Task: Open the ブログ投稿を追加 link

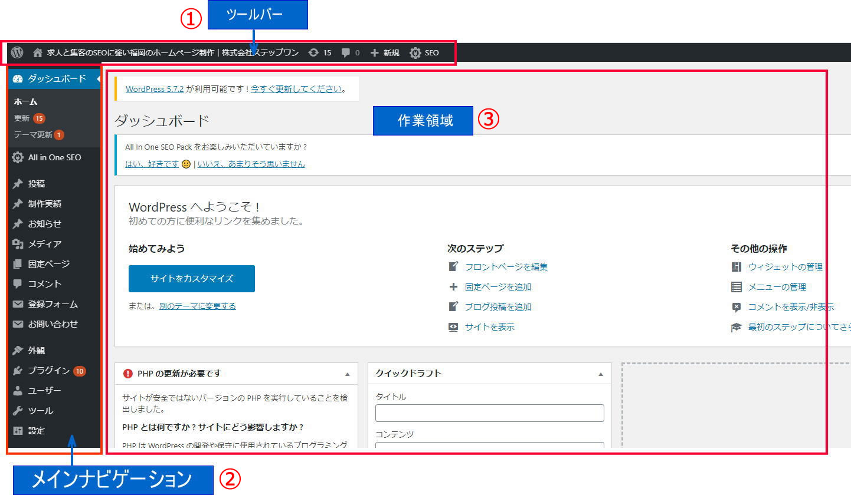Action: [x=498, y=306]
